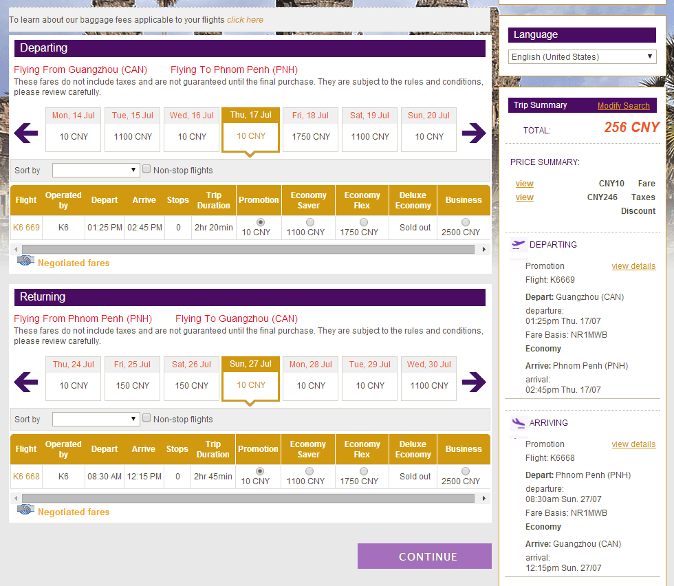Screen dimensions: 674x586
Task: Open the departing Sort by dropdown
Action: tap(96, 170)
